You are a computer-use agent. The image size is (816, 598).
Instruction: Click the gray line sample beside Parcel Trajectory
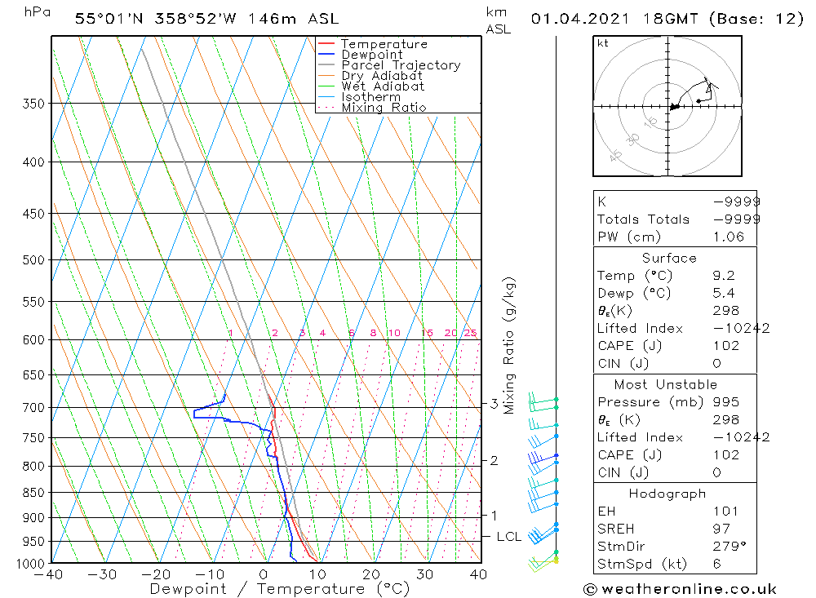click(326, 65)
